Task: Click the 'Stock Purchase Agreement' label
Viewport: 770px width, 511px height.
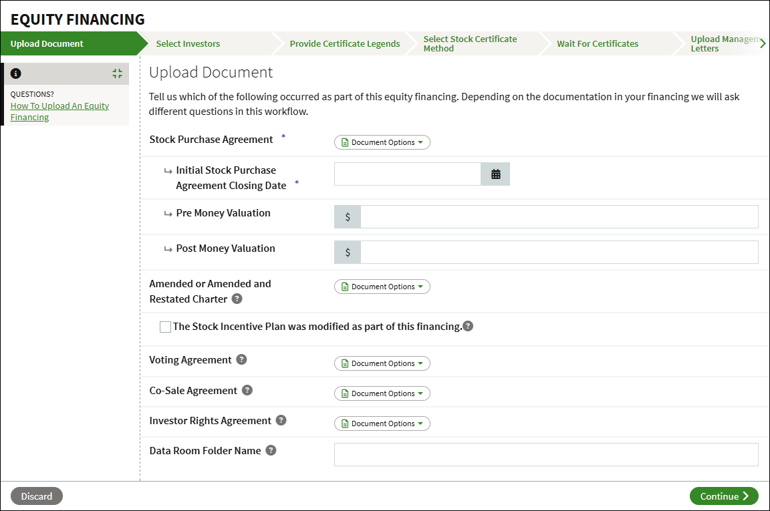Action: (211, 140)
